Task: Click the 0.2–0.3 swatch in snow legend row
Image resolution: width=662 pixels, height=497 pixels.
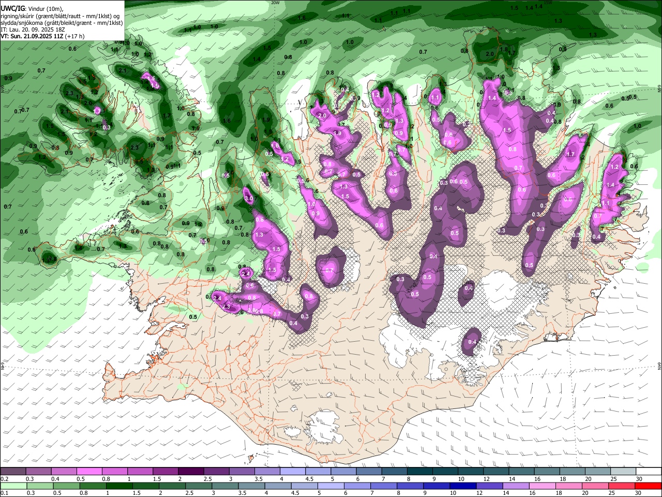Action: click(x=13, y=472)
